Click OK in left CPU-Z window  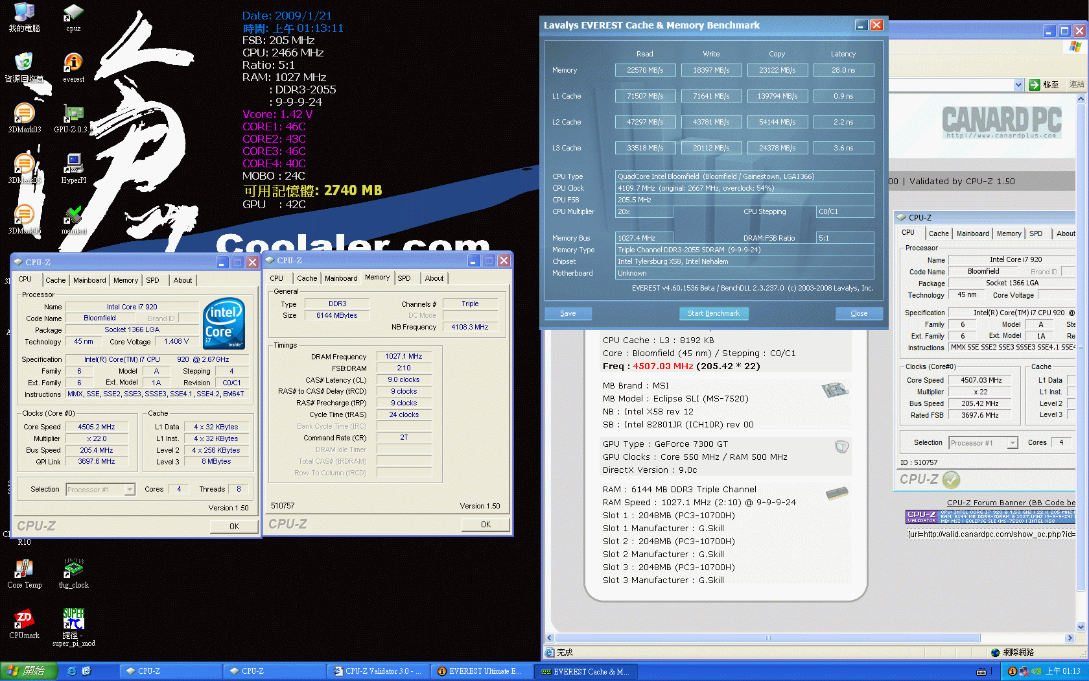pyautogui.click(x=234, y=527)
